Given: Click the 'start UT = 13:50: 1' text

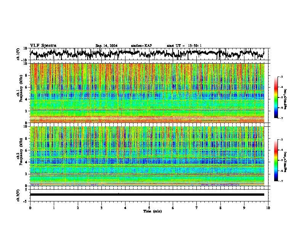Looking at the screenshot, I should (x=184, y=46).
